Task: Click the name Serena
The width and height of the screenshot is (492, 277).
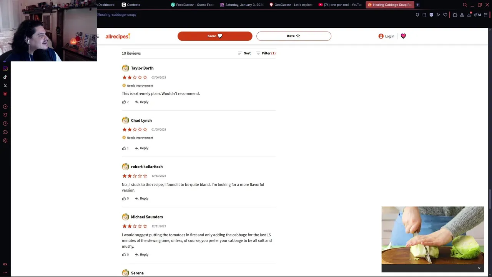Action: click(x=137, y=273)
